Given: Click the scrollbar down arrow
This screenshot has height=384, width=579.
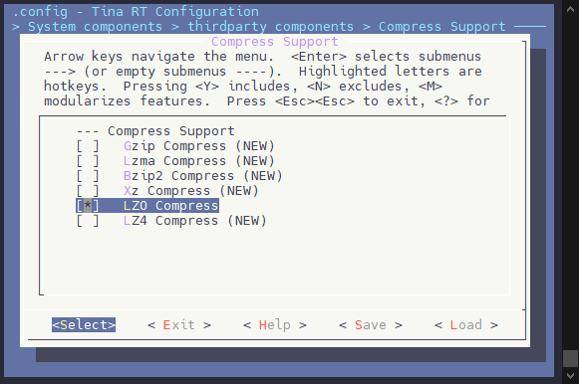Looking at the screenshot, I should tap(570, 376).
